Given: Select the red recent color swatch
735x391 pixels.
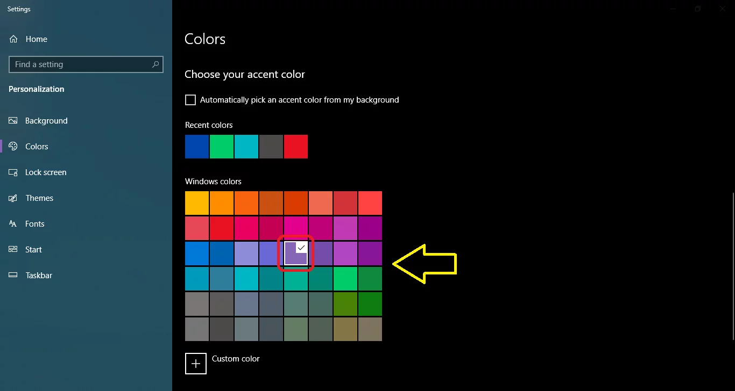Looking at the screenshot, I should click(295, 147).
